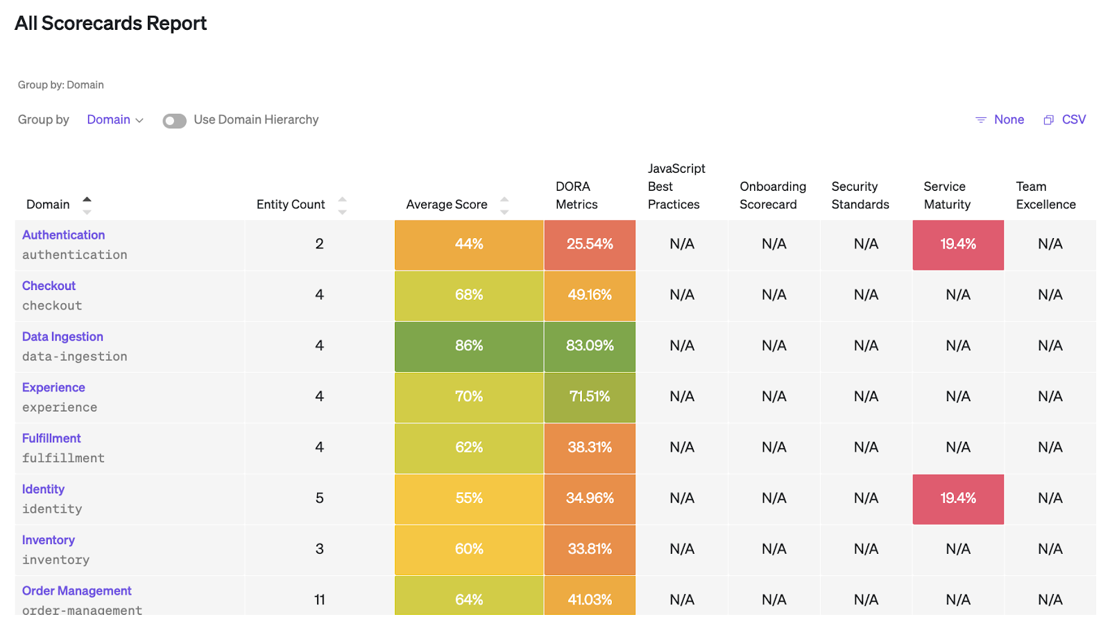
Task: Sort by Domain column arrows
Action: tap(87, 205)
